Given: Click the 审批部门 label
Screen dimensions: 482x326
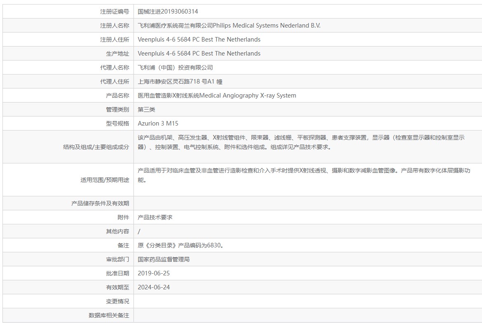Looking at the screenshot, I should pos(117,260).
